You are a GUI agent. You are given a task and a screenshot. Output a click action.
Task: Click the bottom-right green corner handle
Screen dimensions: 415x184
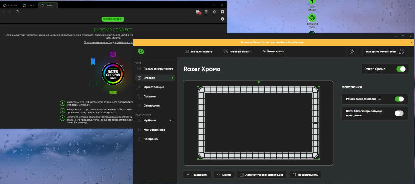319,159
